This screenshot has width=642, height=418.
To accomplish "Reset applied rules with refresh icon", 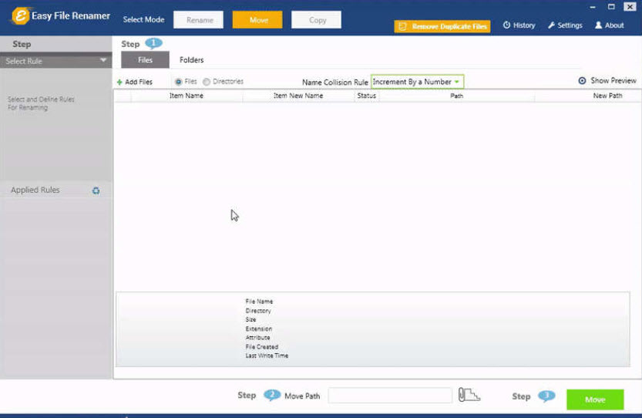I will pos(96,190).
